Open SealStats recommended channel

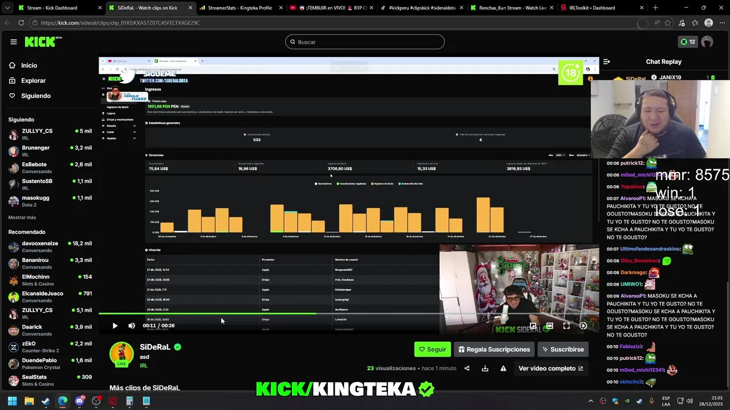50,380
